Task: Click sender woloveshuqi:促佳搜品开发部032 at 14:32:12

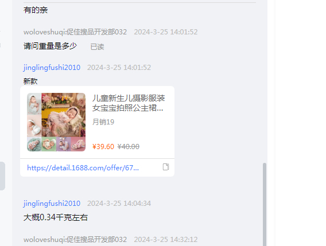Action: coord(75,240)
